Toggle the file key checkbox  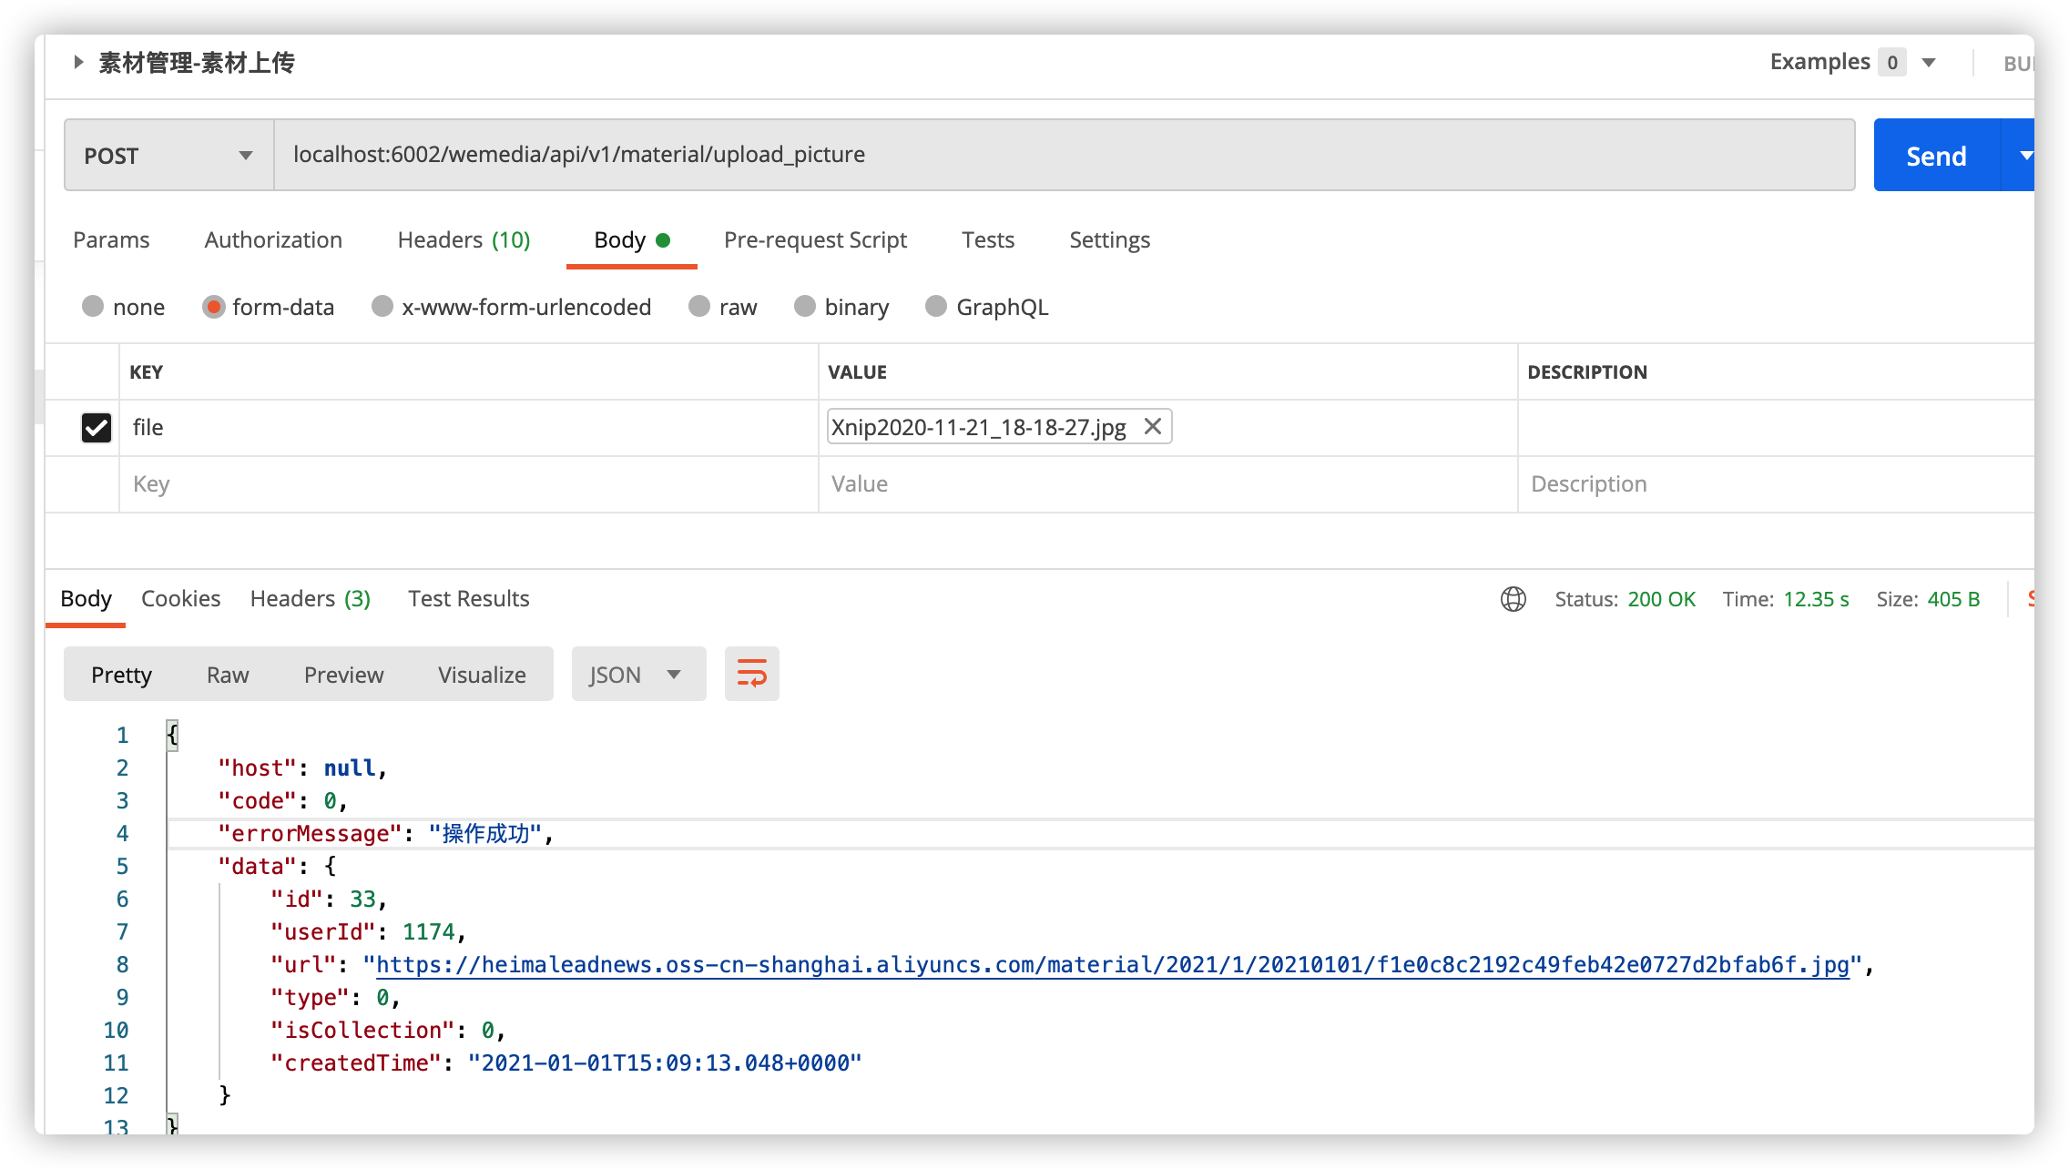[97, 426]
